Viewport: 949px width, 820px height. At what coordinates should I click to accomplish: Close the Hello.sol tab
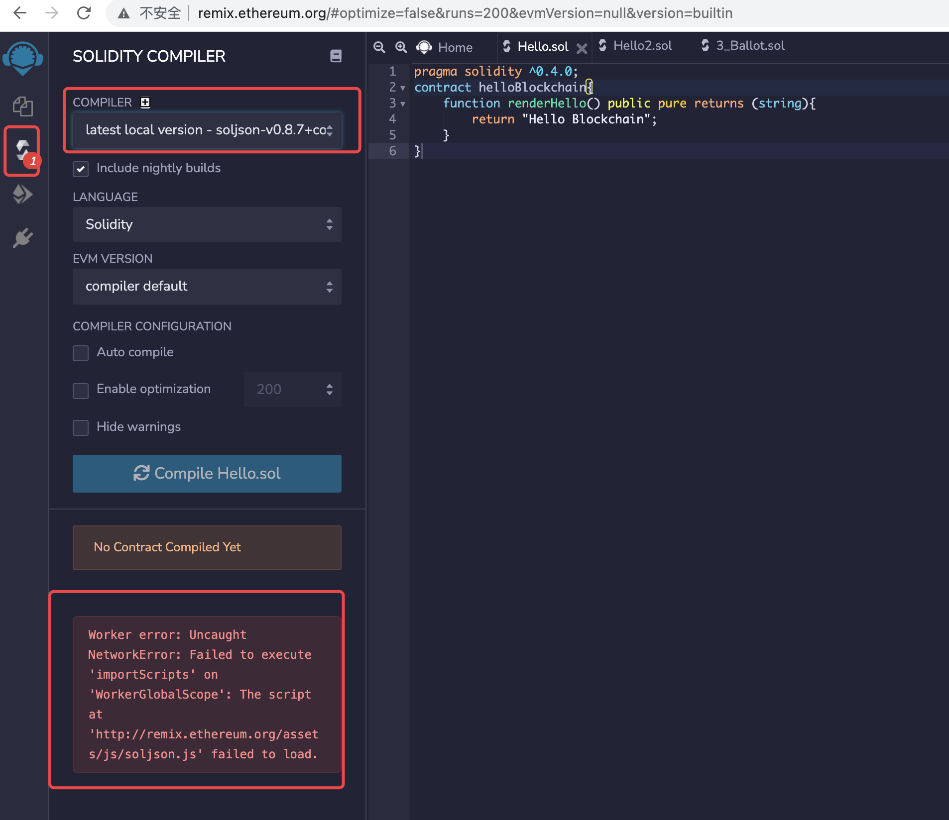coord(582,48)
